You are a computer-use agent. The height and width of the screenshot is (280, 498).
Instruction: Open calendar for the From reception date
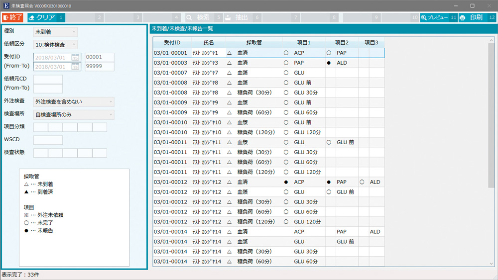76,58
